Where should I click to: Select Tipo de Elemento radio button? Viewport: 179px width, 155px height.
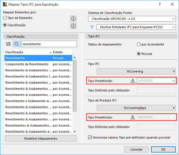[5, 18]
